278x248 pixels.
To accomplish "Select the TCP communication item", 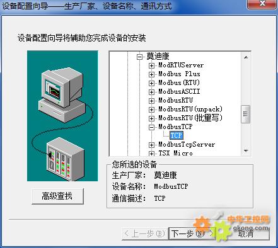I will click(x=177, y=135).
